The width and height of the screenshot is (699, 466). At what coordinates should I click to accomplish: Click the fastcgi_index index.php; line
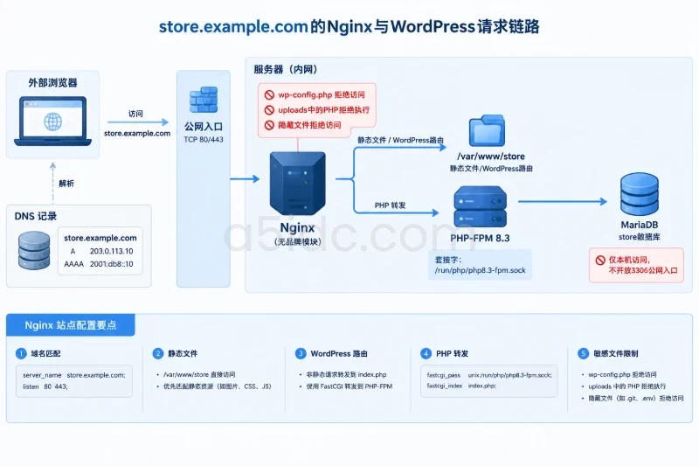click(x=461, y=386)
